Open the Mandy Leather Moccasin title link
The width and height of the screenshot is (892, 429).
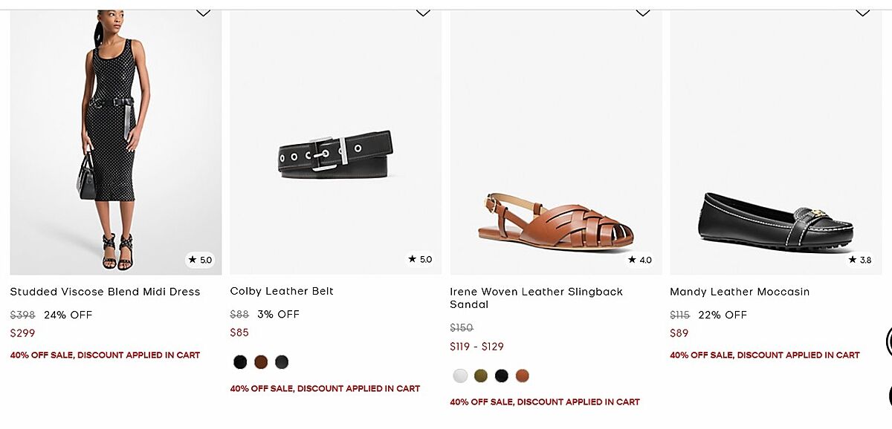click(x=740, y=292)
